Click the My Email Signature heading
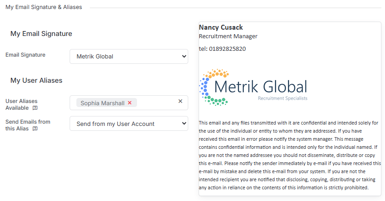385x201 pixels. pyautogui.click(x=41, y=34)
